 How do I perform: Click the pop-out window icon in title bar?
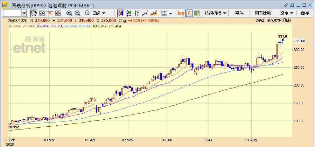click(292, 5)
